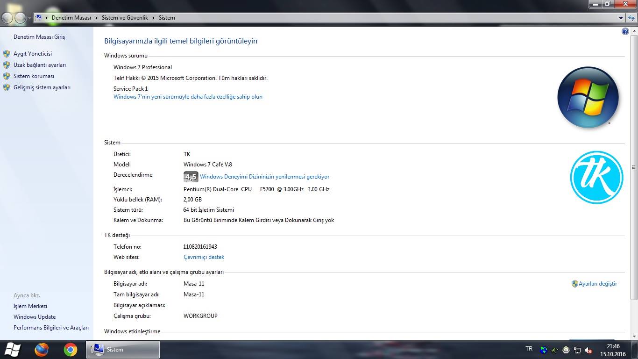
Task: Select the processor text Pentium(R) Dual-Core CPU E5700
Action: coord(256,189)
